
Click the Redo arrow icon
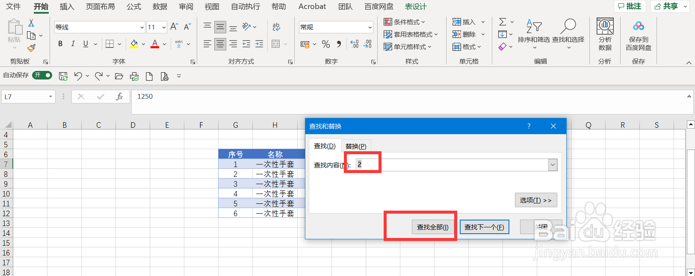[x=99, y=76]
